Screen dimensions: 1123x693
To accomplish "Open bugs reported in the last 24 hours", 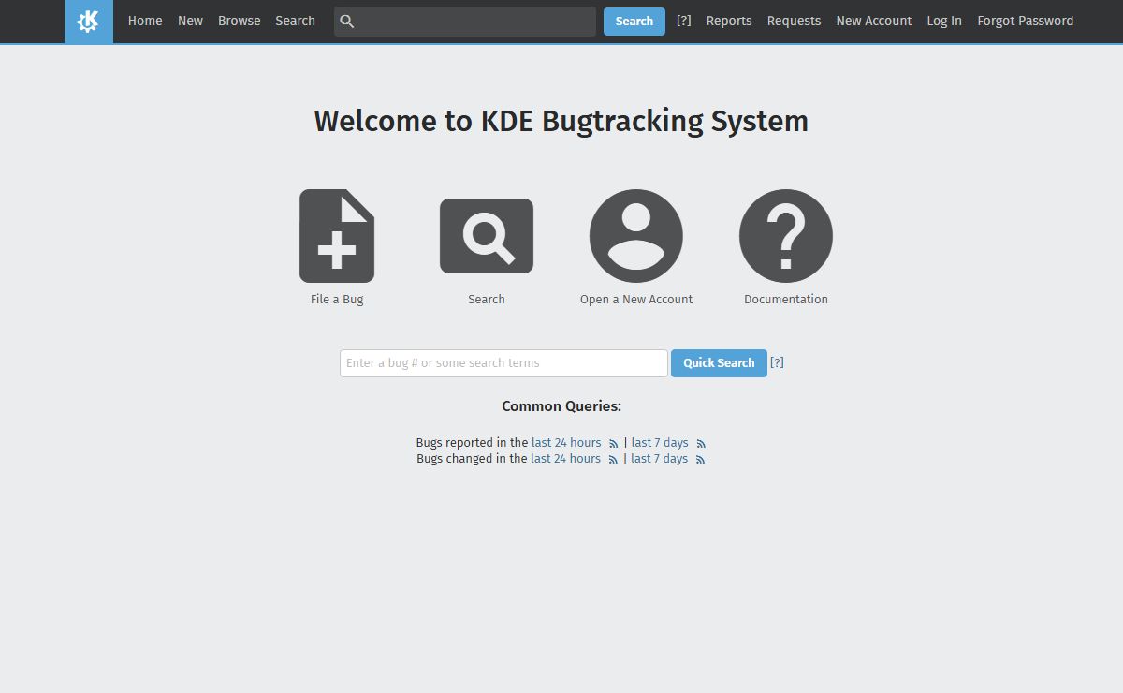I will click(x=566, y=443).
